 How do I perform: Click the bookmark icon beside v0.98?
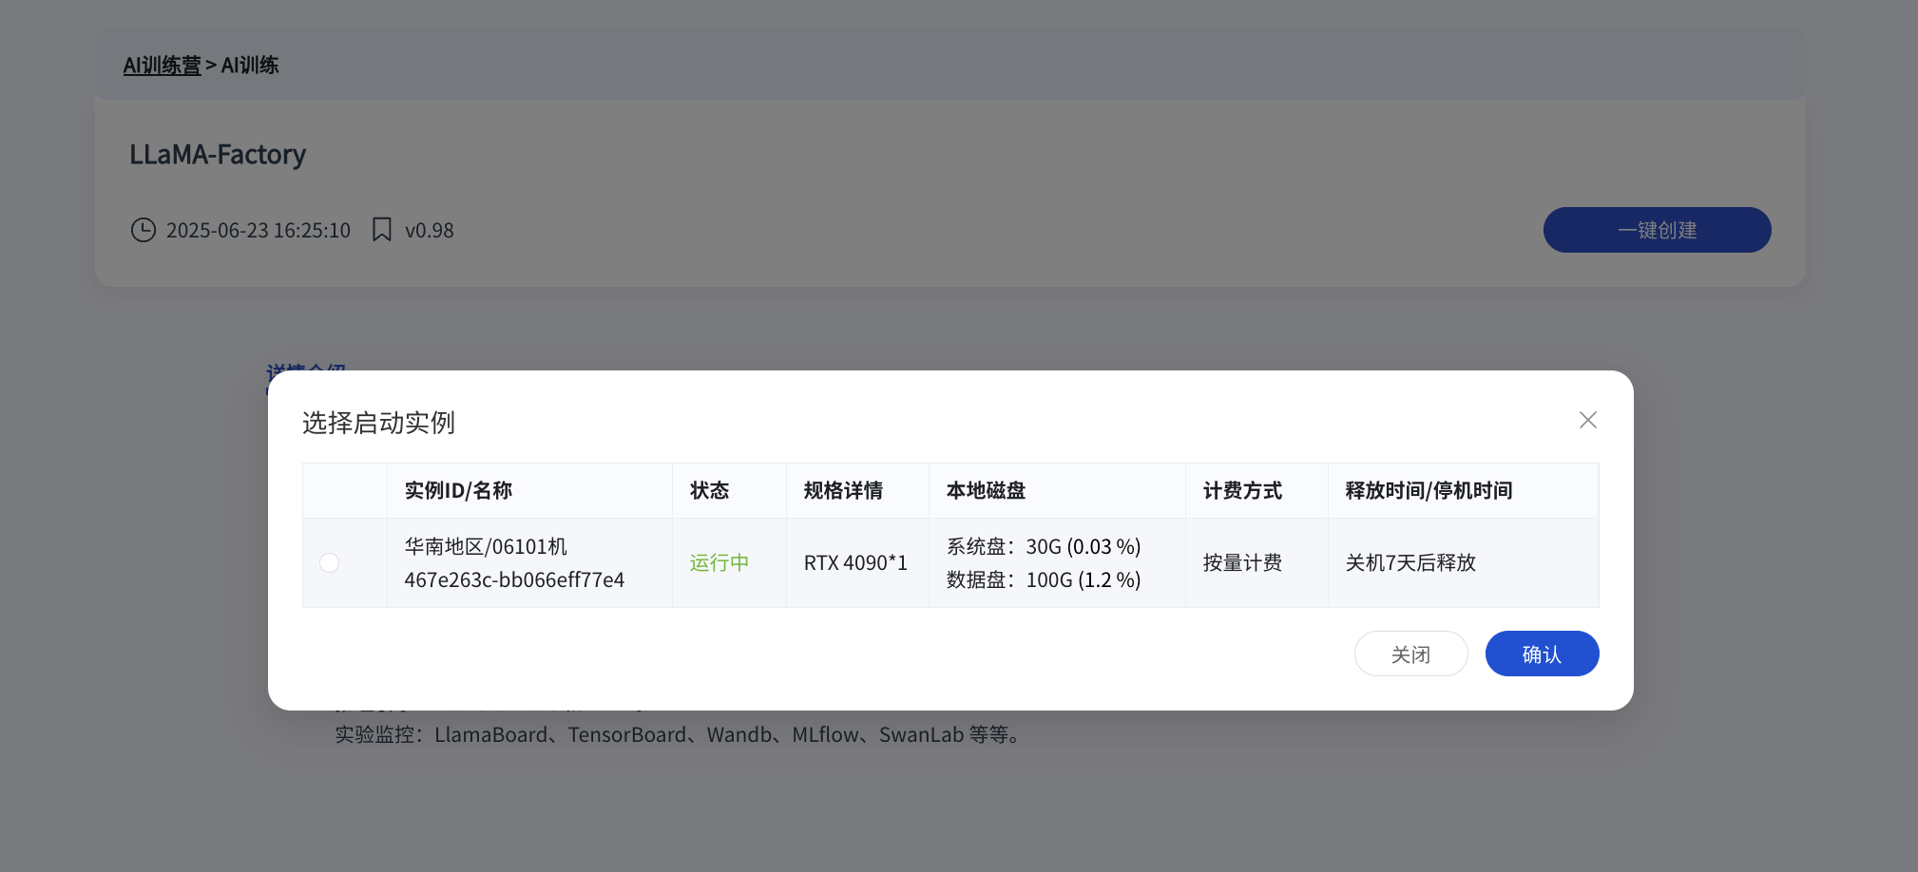click(381, 230)
